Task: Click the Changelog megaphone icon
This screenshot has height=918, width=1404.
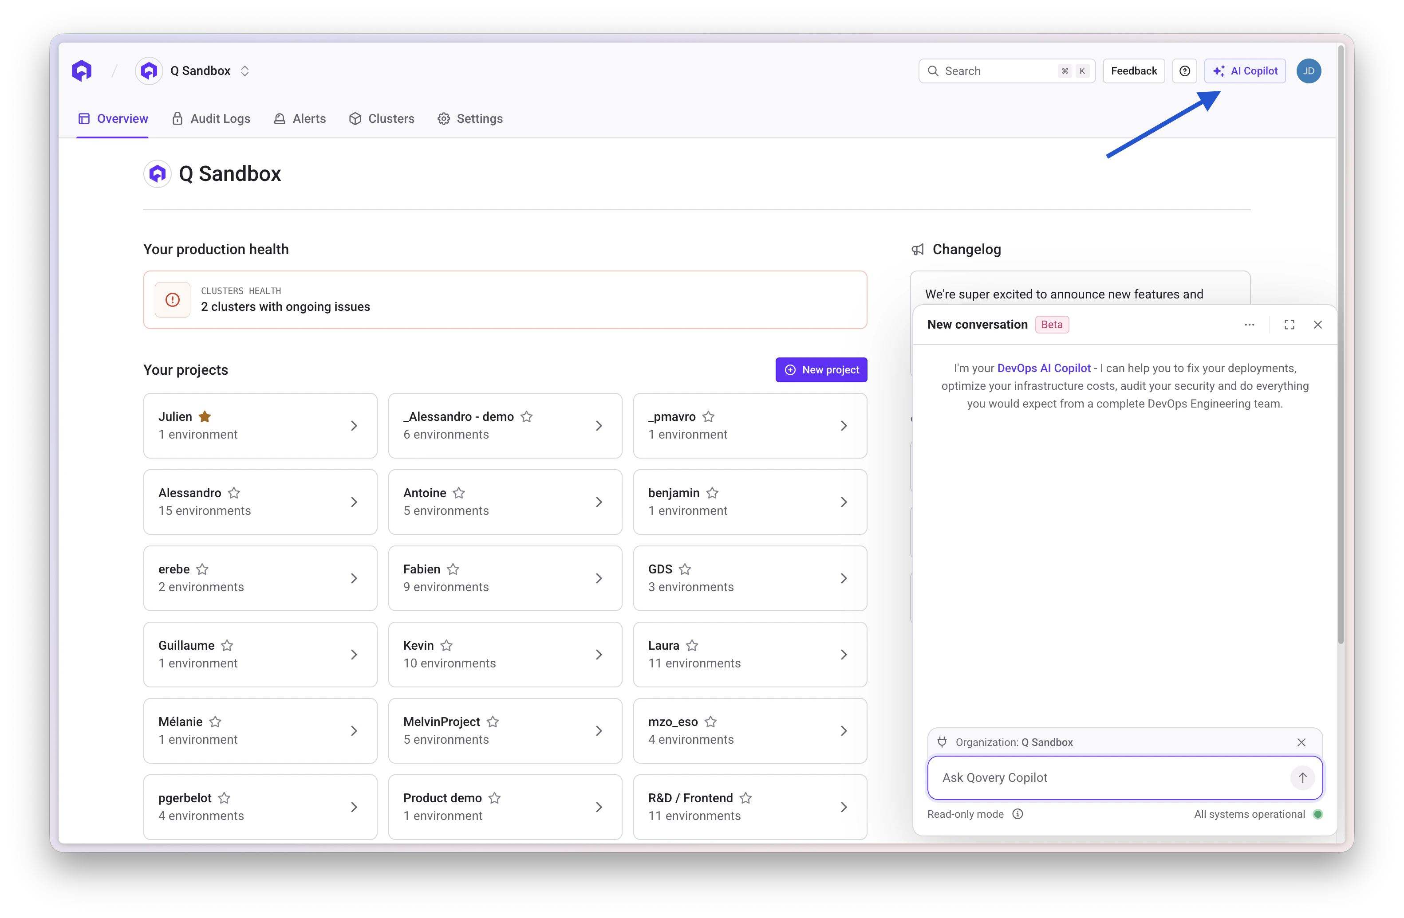Action: [x=917, y=249]
